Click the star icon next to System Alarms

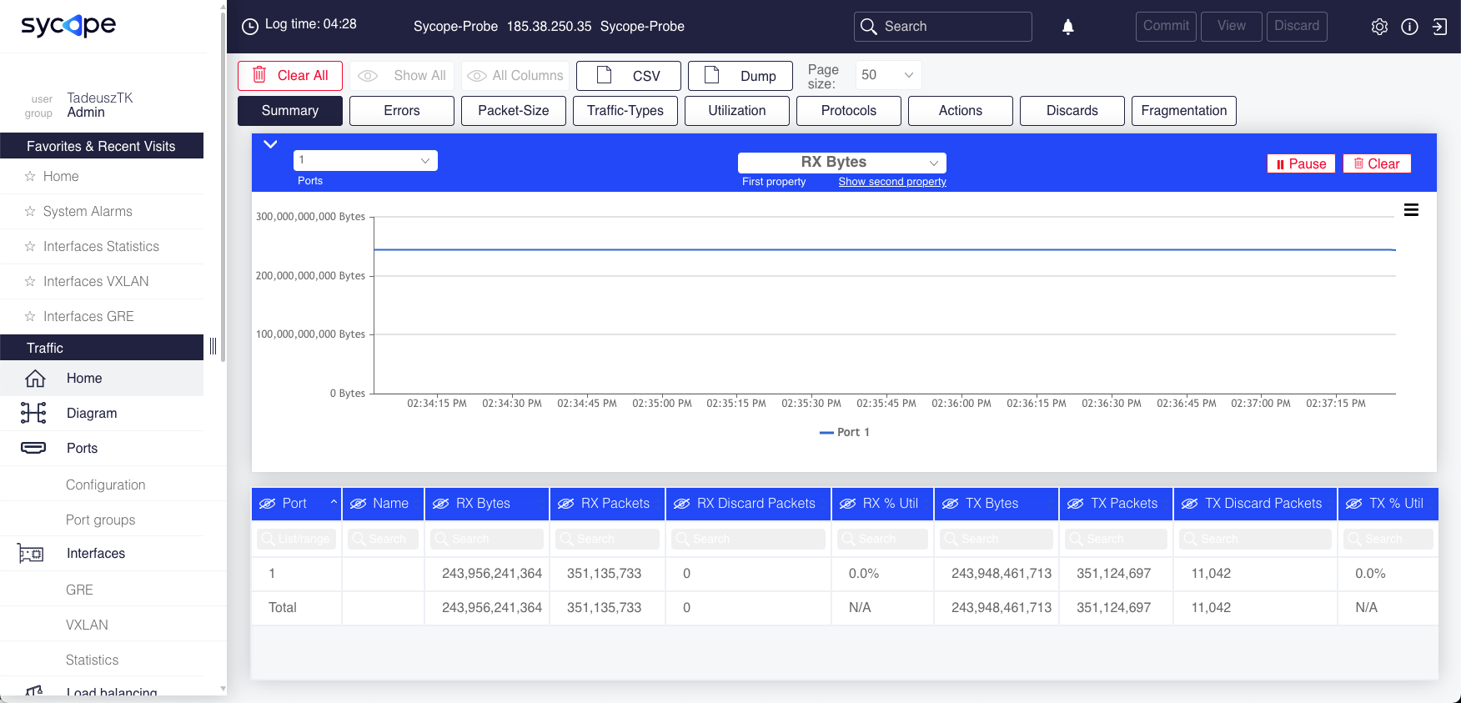(x=30, y=212)
